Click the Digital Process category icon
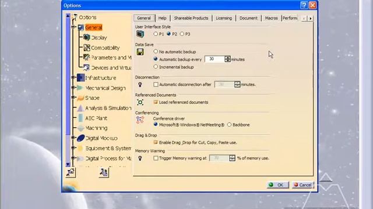Screen dimensions: 373x209 (x=80, y=158)
